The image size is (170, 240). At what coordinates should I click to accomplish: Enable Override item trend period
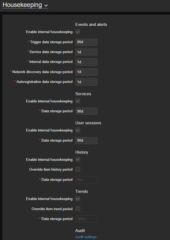[x=78, y=209]
